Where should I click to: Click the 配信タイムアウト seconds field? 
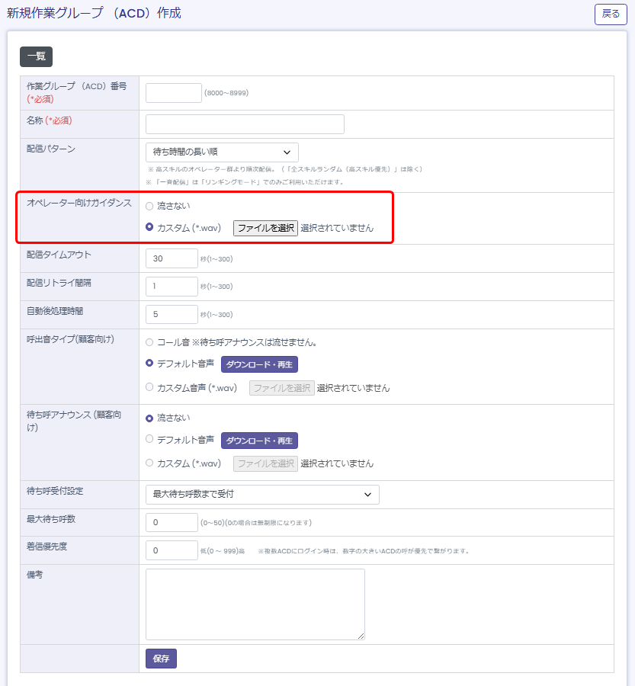point(172,258)
